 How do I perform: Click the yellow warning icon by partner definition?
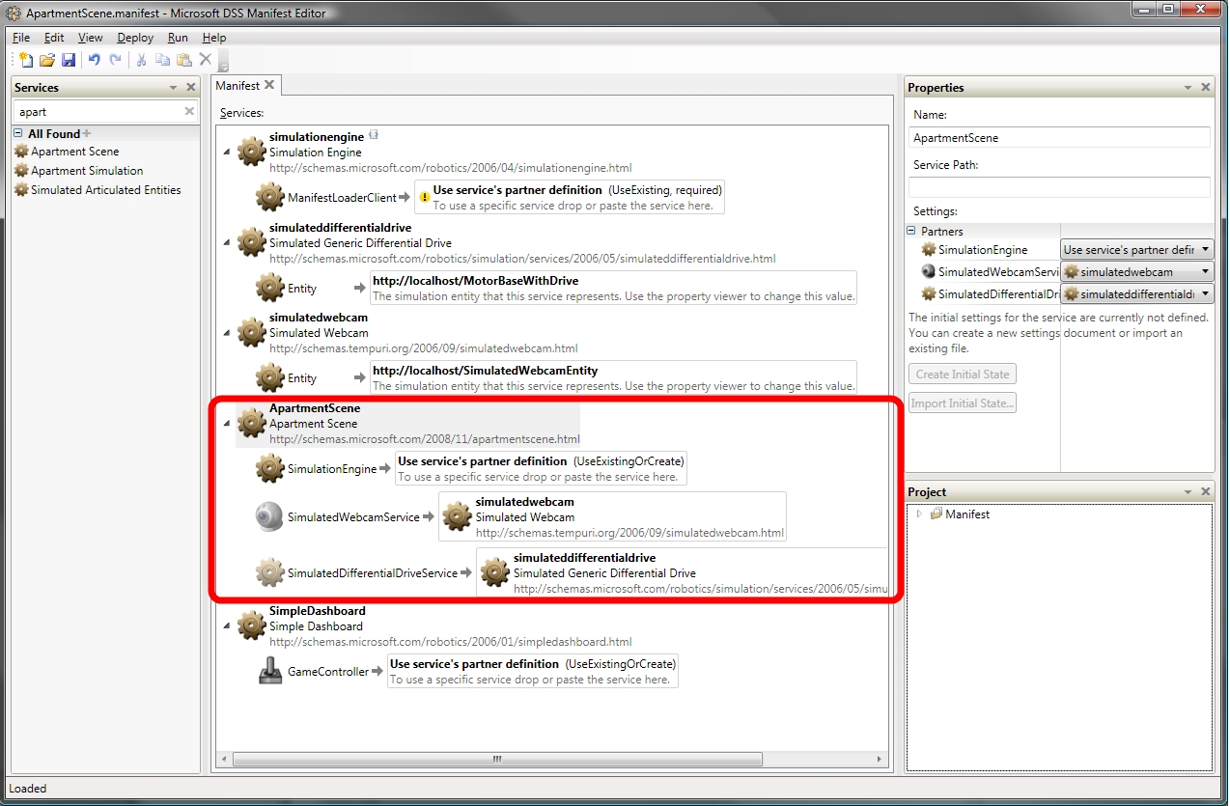425,198
